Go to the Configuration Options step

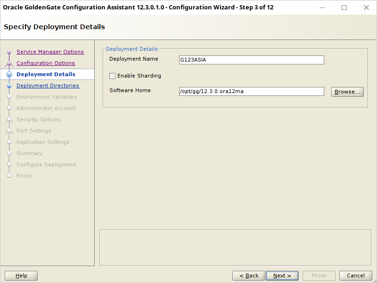pyautogui.click(x=46, y=63)
